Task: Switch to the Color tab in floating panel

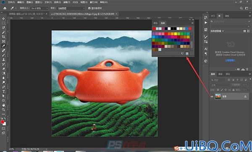Action: (155, 23)
